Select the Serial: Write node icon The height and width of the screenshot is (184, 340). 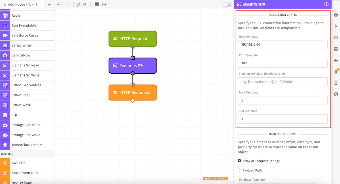[x=5, y=45]
